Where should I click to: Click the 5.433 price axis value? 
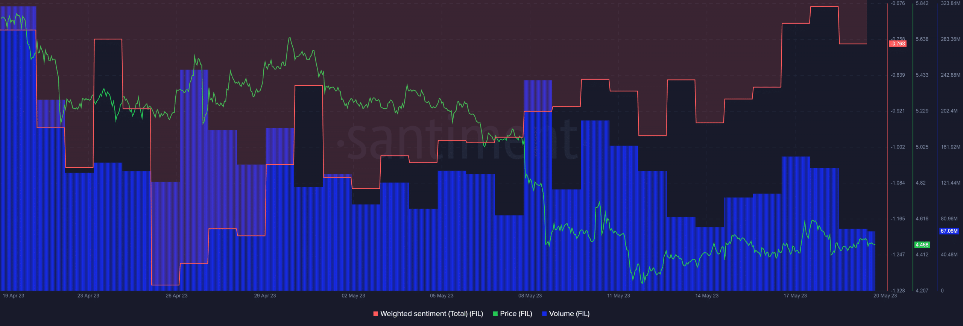[x=922, y=75]
